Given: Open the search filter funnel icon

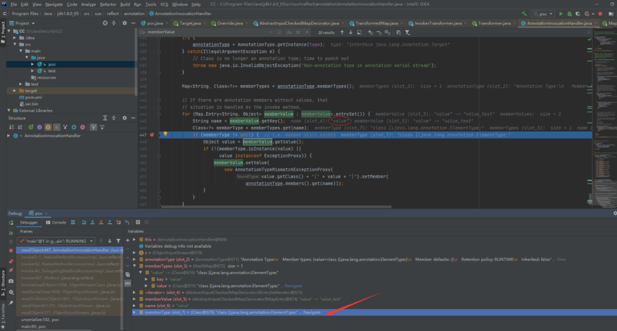Looking at the screenshot, I should point(407,32).
